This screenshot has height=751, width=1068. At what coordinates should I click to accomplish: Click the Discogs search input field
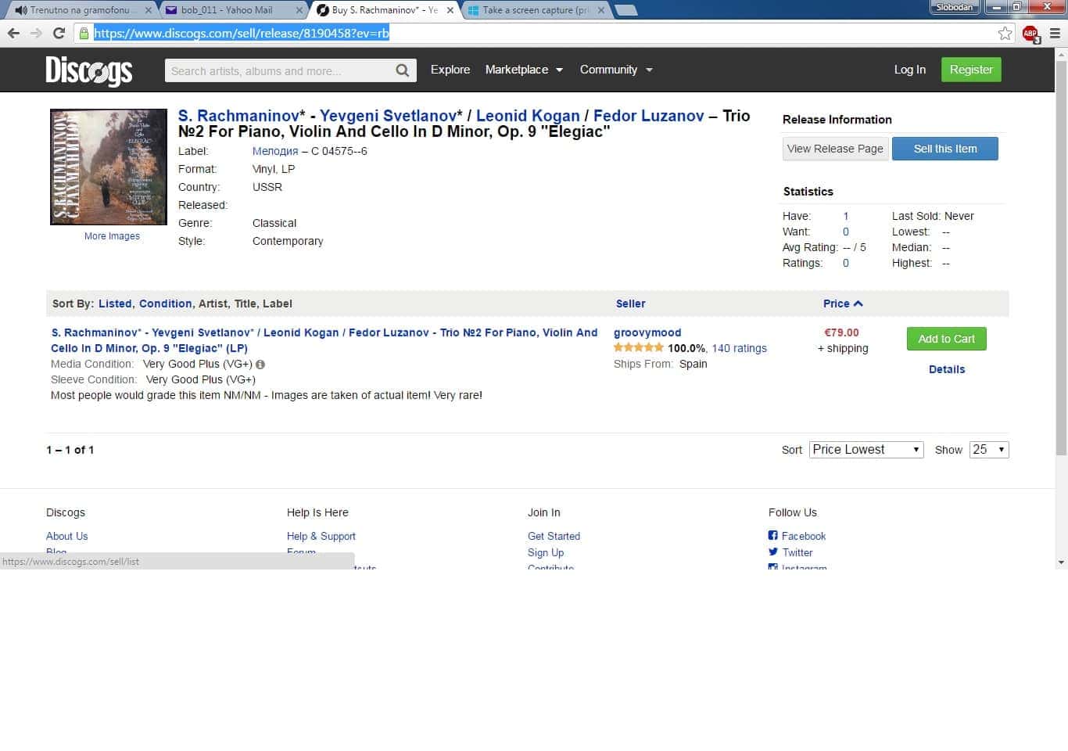tap(281, 70)
